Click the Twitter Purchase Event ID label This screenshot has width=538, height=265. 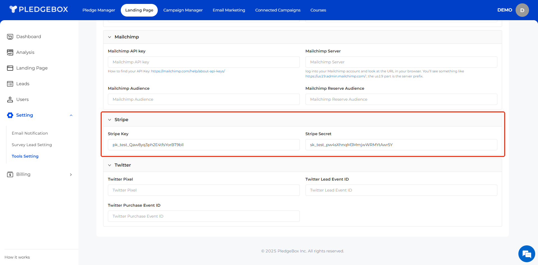point(134,205)
